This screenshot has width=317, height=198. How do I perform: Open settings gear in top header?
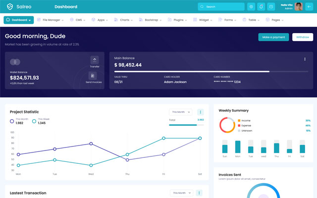[x=251, y=6]
